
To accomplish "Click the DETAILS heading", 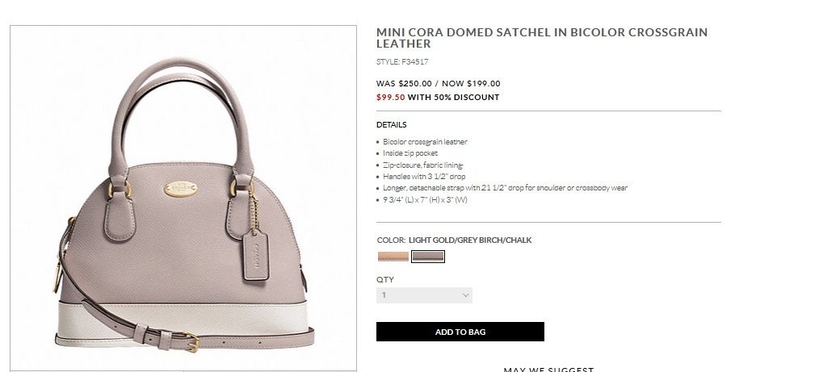I will (392, 125).
